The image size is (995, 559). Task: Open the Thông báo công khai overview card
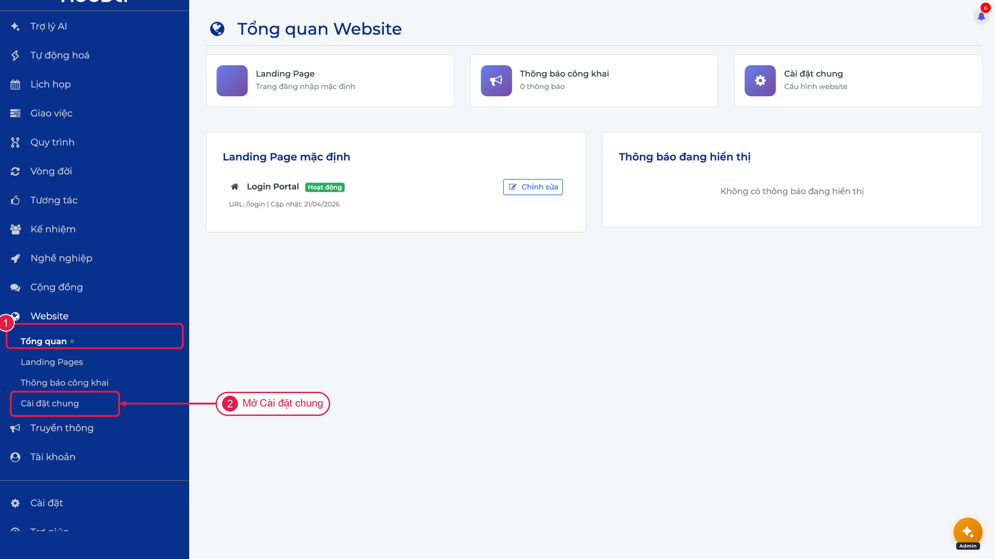pos(594,81)
